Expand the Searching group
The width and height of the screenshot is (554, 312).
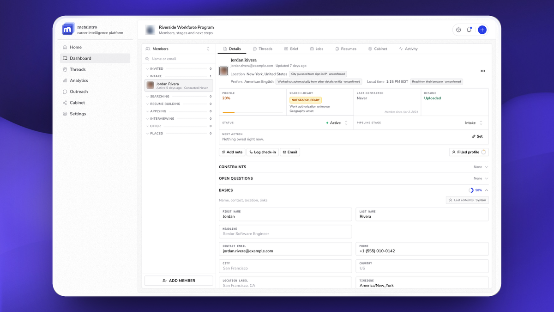point(178,97)
